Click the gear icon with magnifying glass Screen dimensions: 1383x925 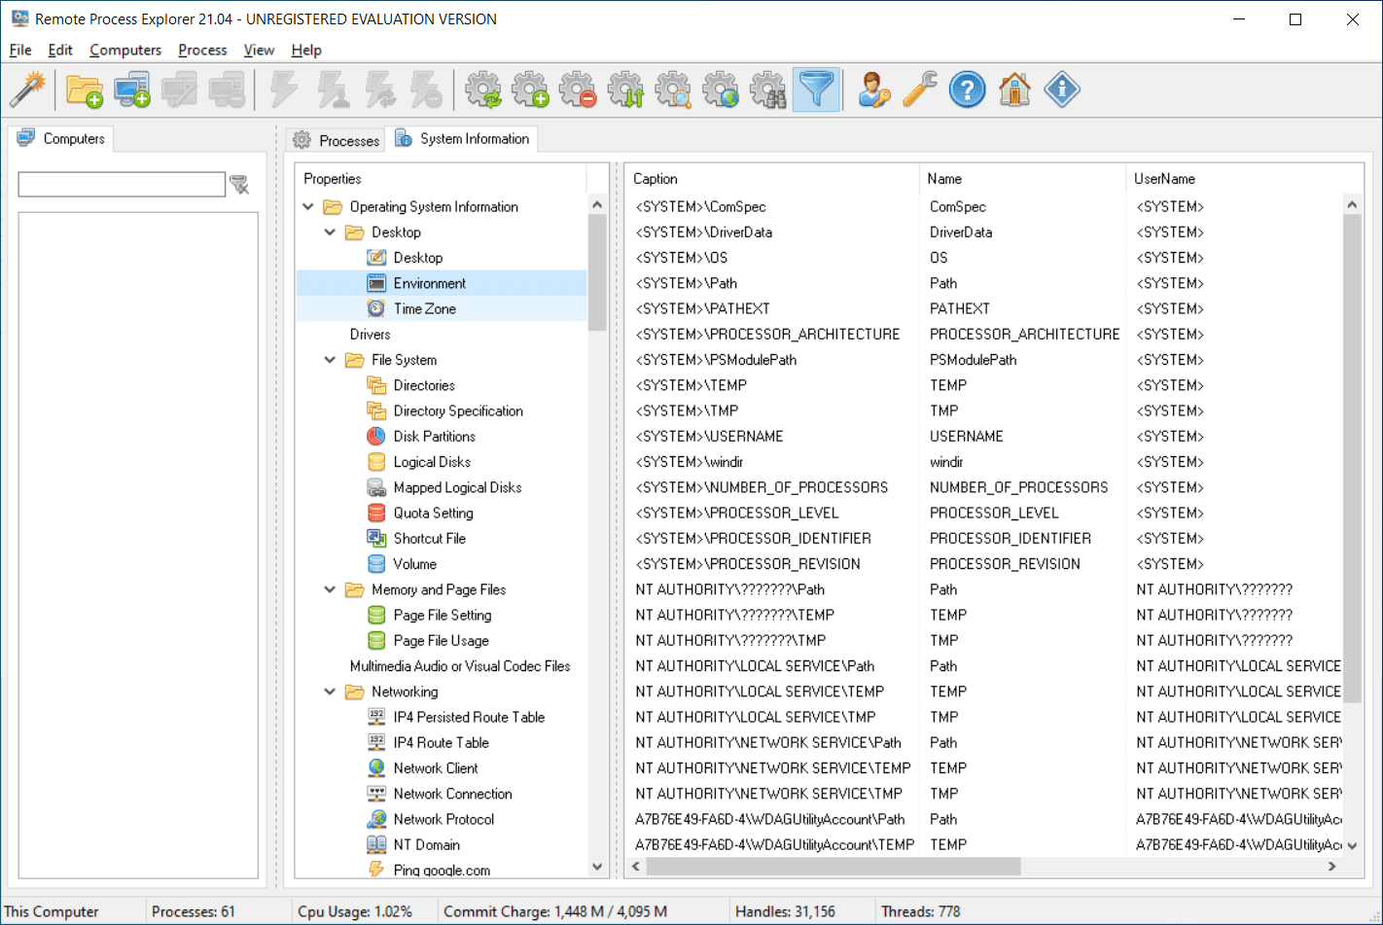click(674, 89)
